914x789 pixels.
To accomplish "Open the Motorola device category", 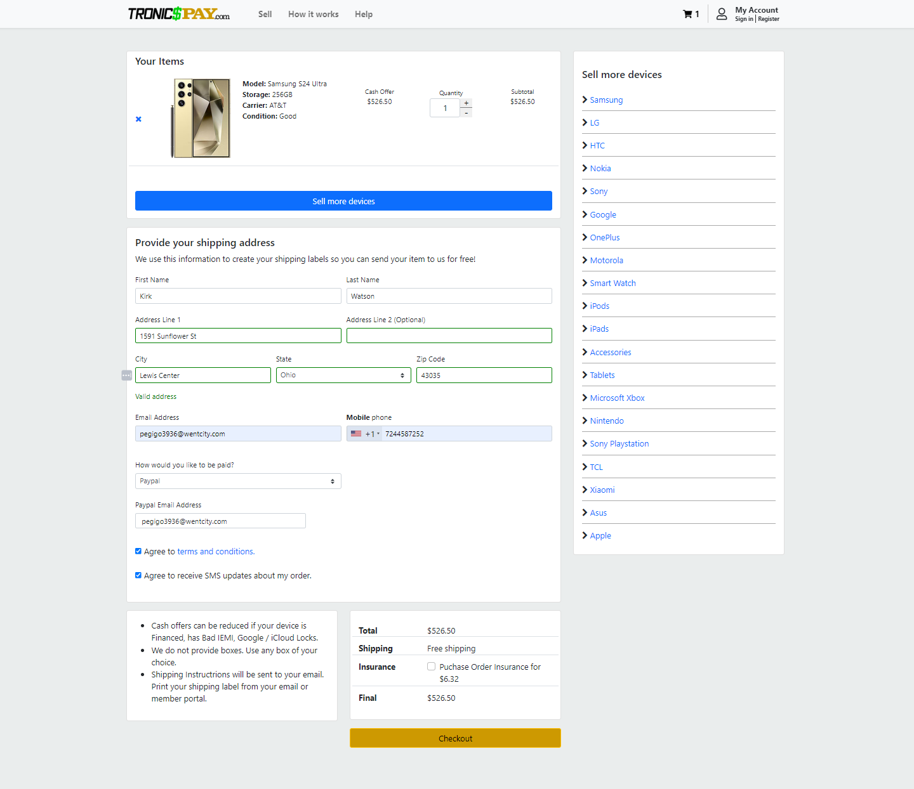I will tap(606, 261).
